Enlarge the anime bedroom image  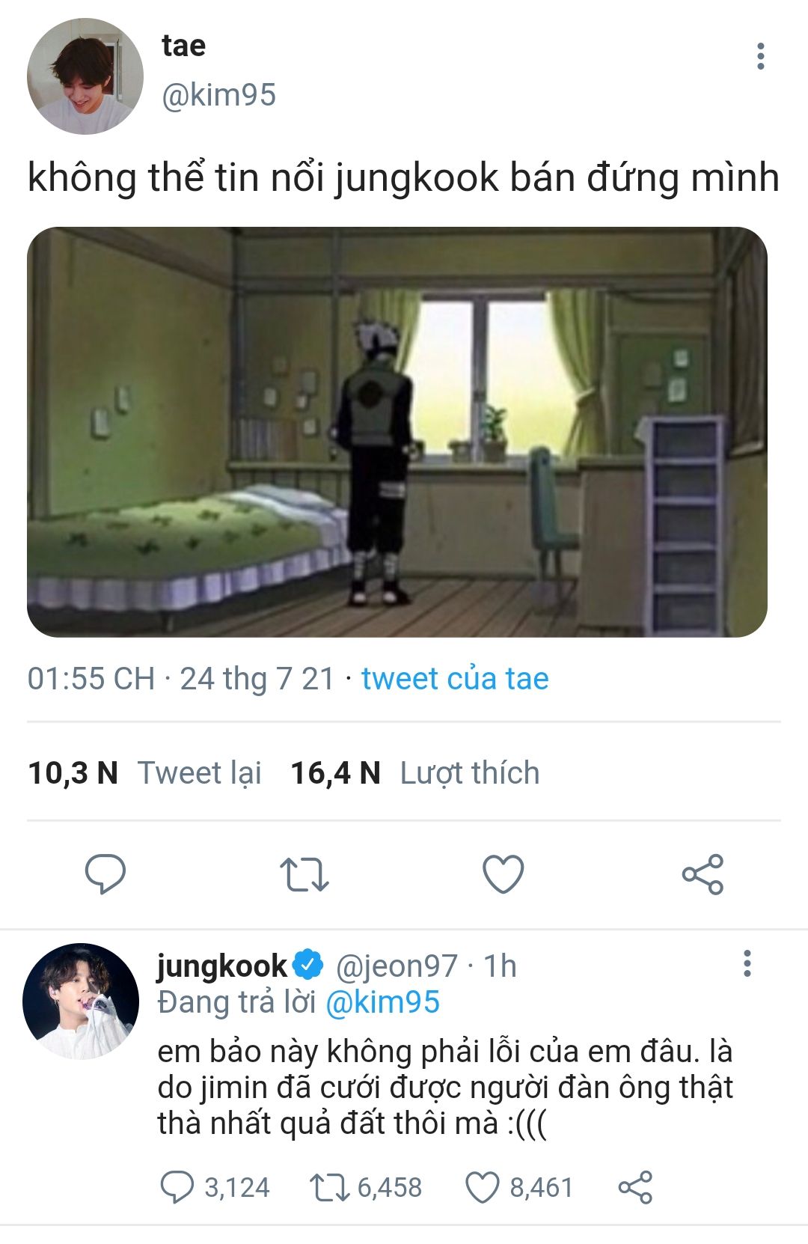pyautogui.click(x=397, y=432)
